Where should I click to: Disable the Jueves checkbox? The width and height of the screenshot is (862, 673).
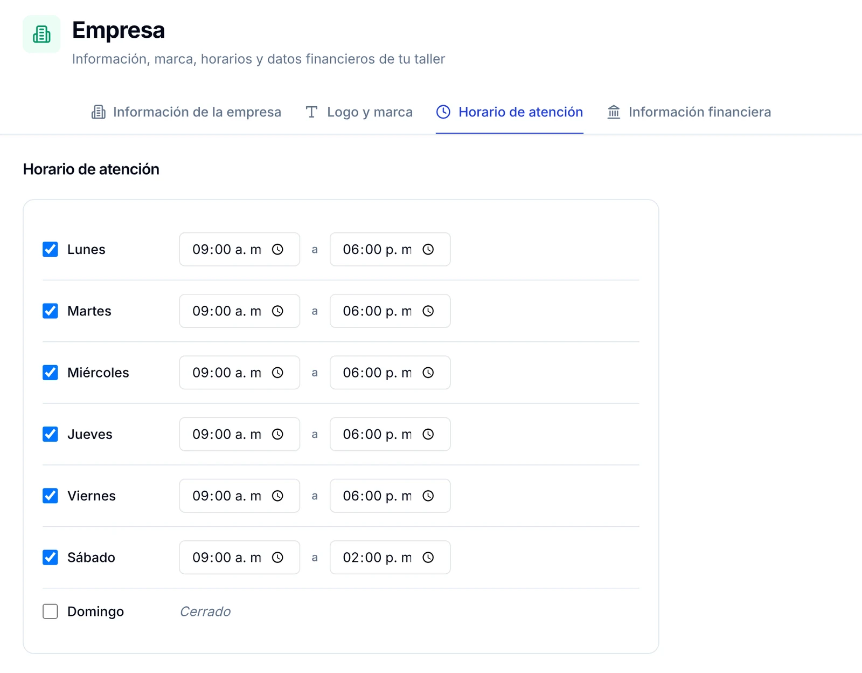(50, 434)
